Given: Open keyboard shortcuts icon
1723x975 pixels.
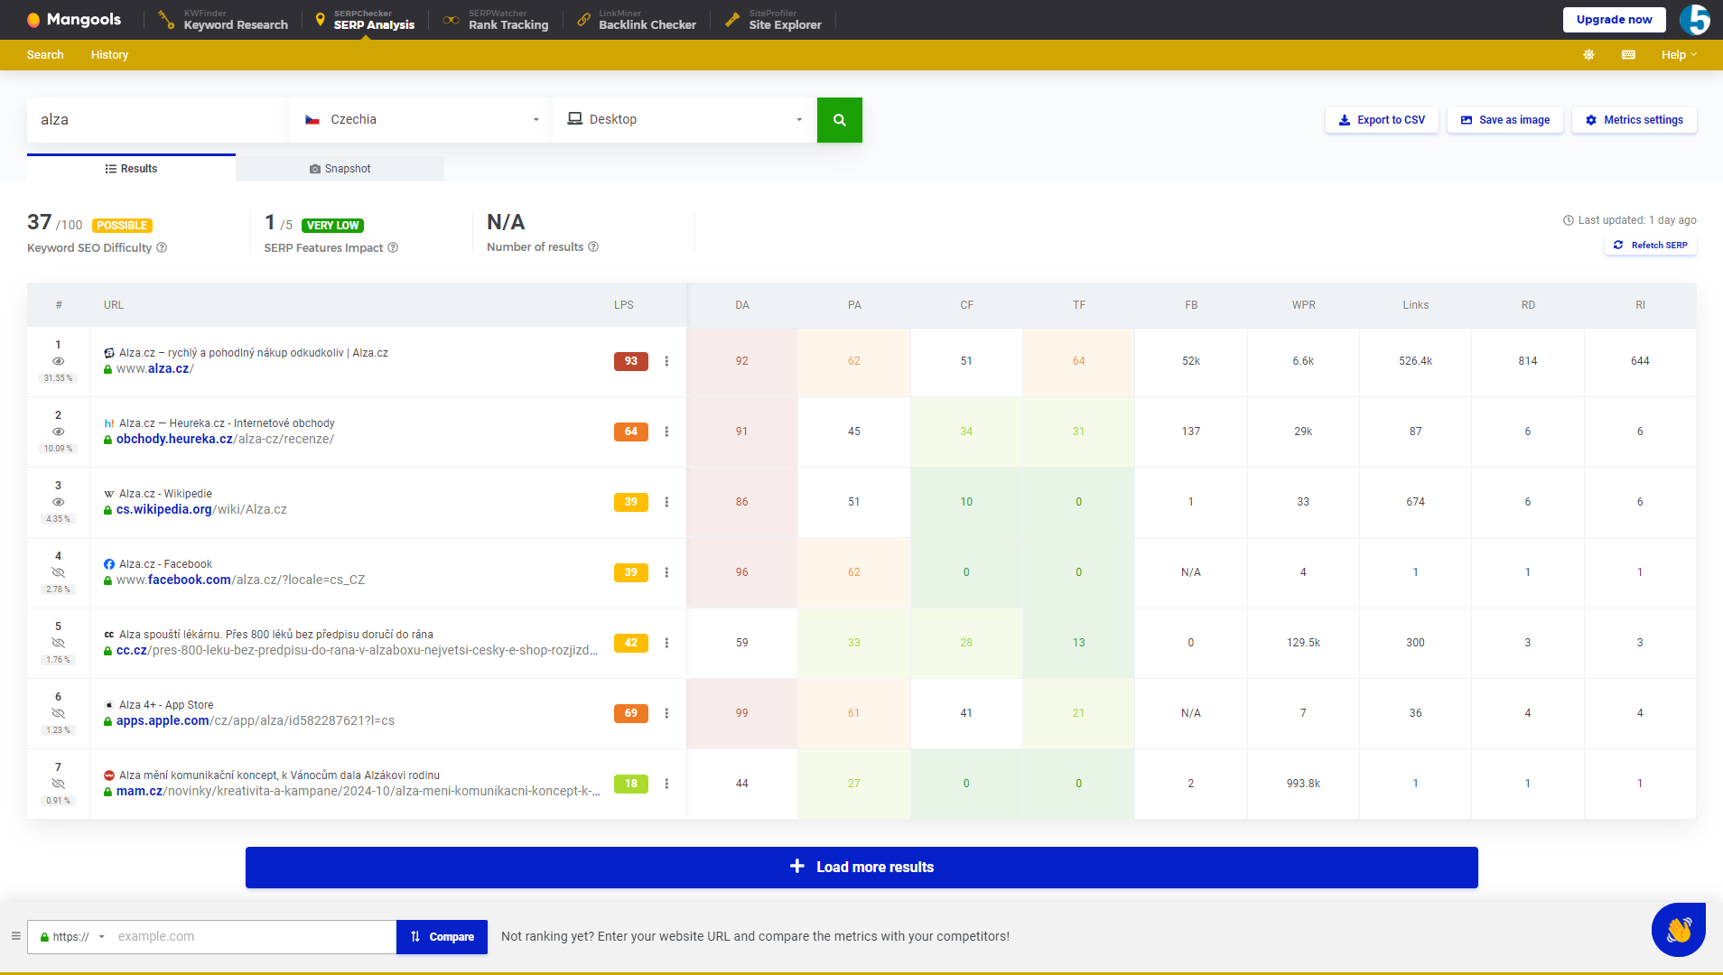Looking at the screenshot, I should coord(1628,55).
